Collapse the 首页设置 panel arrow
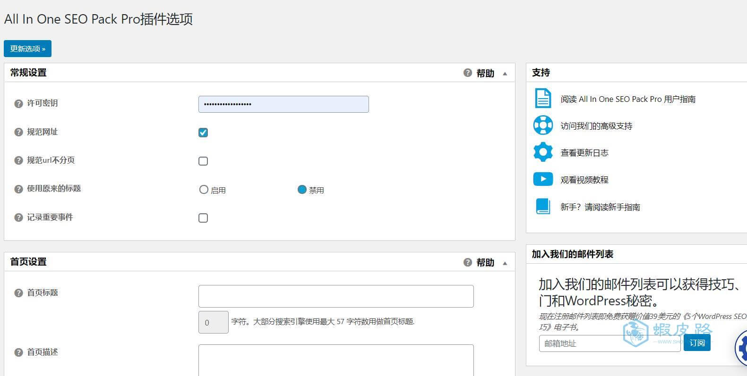Image resolution: width=747 pixels, height=376 pixels. click(x=505, y=263)
